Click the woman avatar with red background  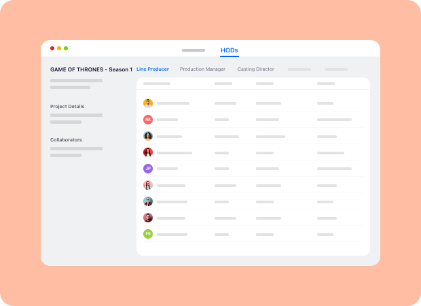(x=148, y=152)
